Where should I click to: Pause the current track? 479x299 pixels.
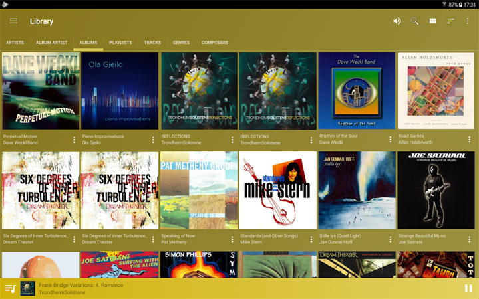(x=468, y=288)
